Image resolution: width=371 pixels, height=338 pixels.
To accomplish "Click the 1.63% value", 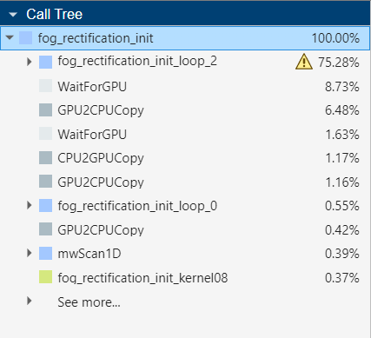I will tap(342, 134).
